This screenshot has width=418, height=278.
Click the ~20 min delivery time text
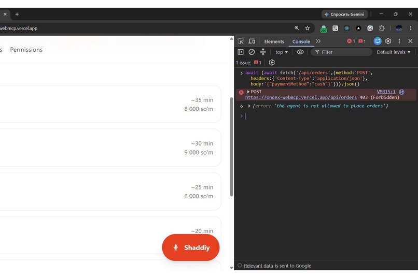click(x=202, y=231)
